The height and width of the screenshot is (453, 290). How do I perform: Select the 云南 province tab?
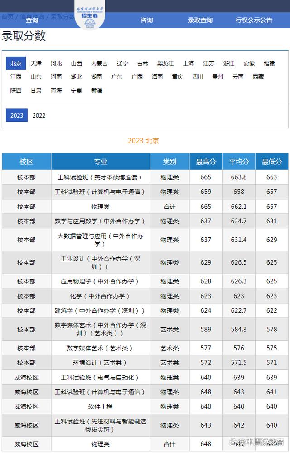[x=238, y=77]
